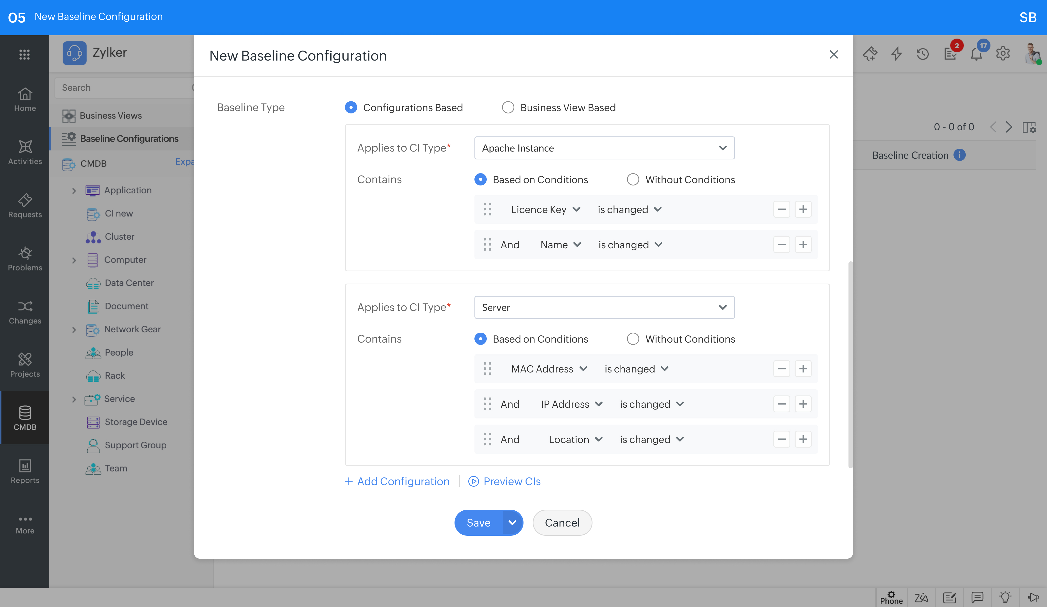Click Add Configuration link
1047x607 pixels.
[x=397, y=481]
